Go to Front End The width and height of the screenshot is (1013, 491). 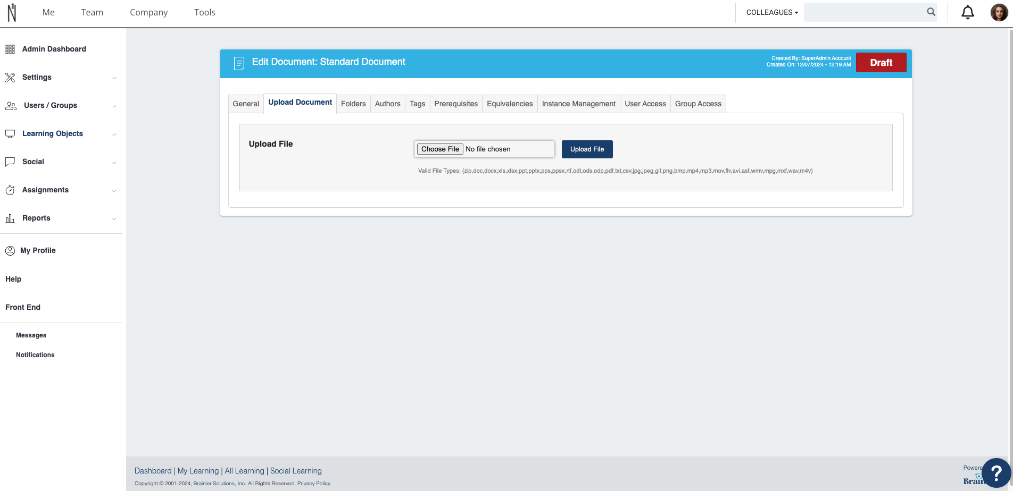click(23, 307)
